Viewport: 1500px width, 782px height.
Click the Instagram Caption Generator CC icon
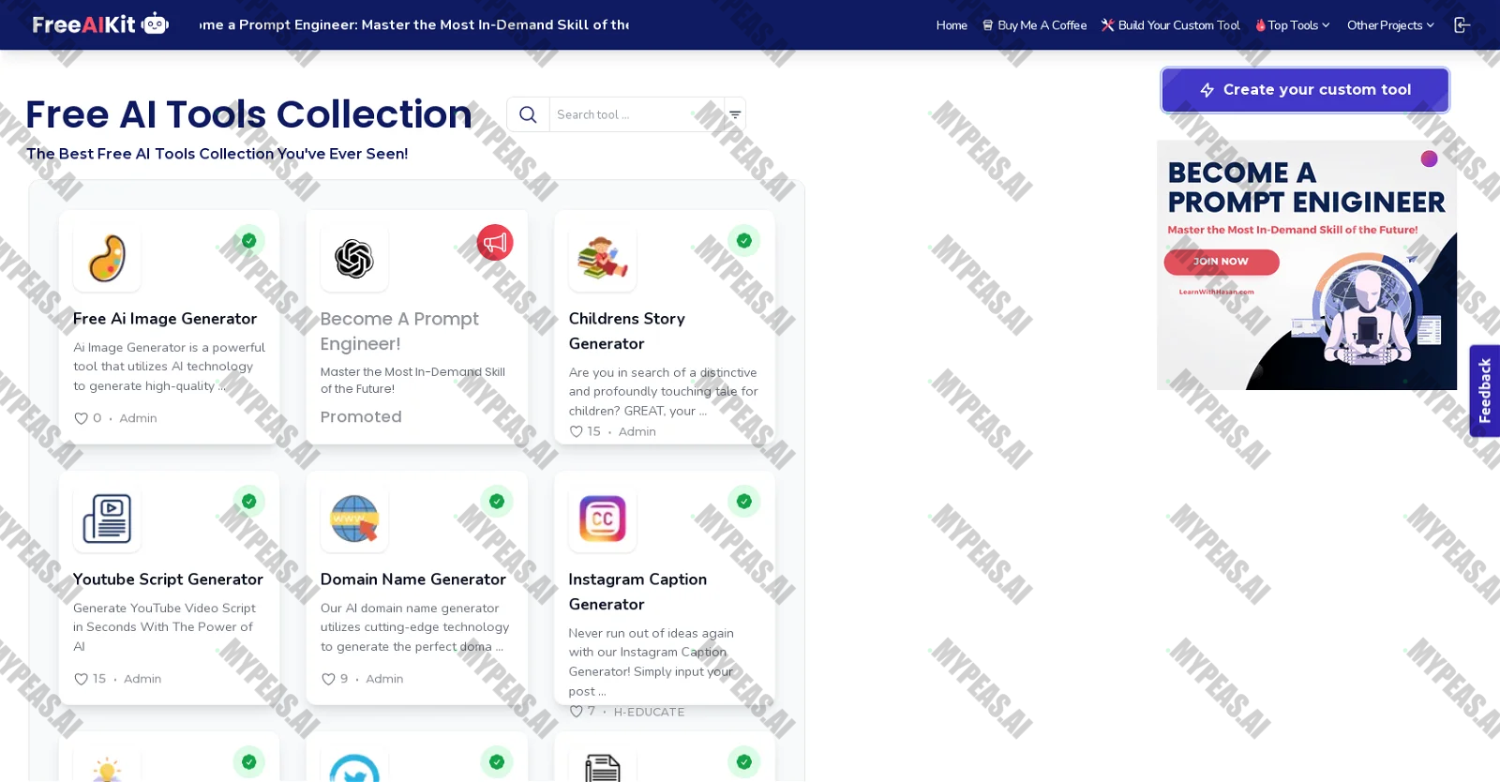click(x=603, y=519)
